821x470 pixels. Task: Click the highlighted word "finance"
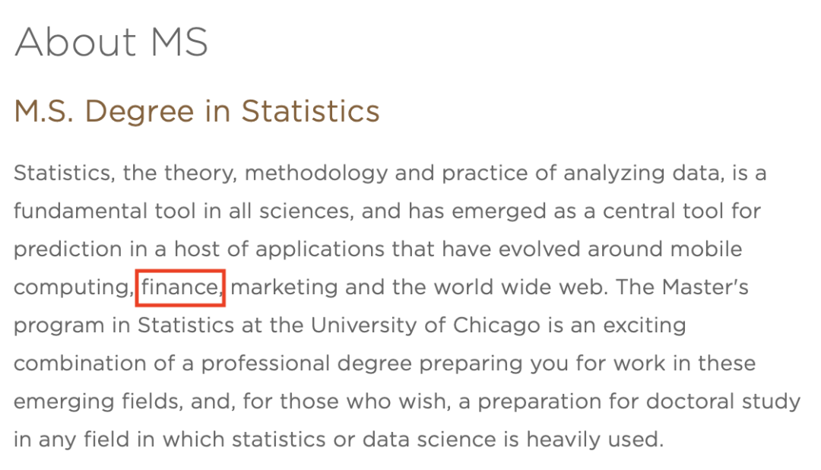pos(181,287)
